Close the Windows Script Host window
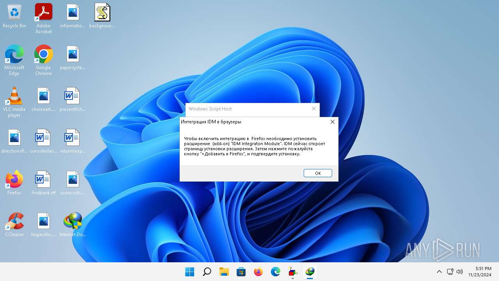Viewport: 499px width, 281px height. 314,109
